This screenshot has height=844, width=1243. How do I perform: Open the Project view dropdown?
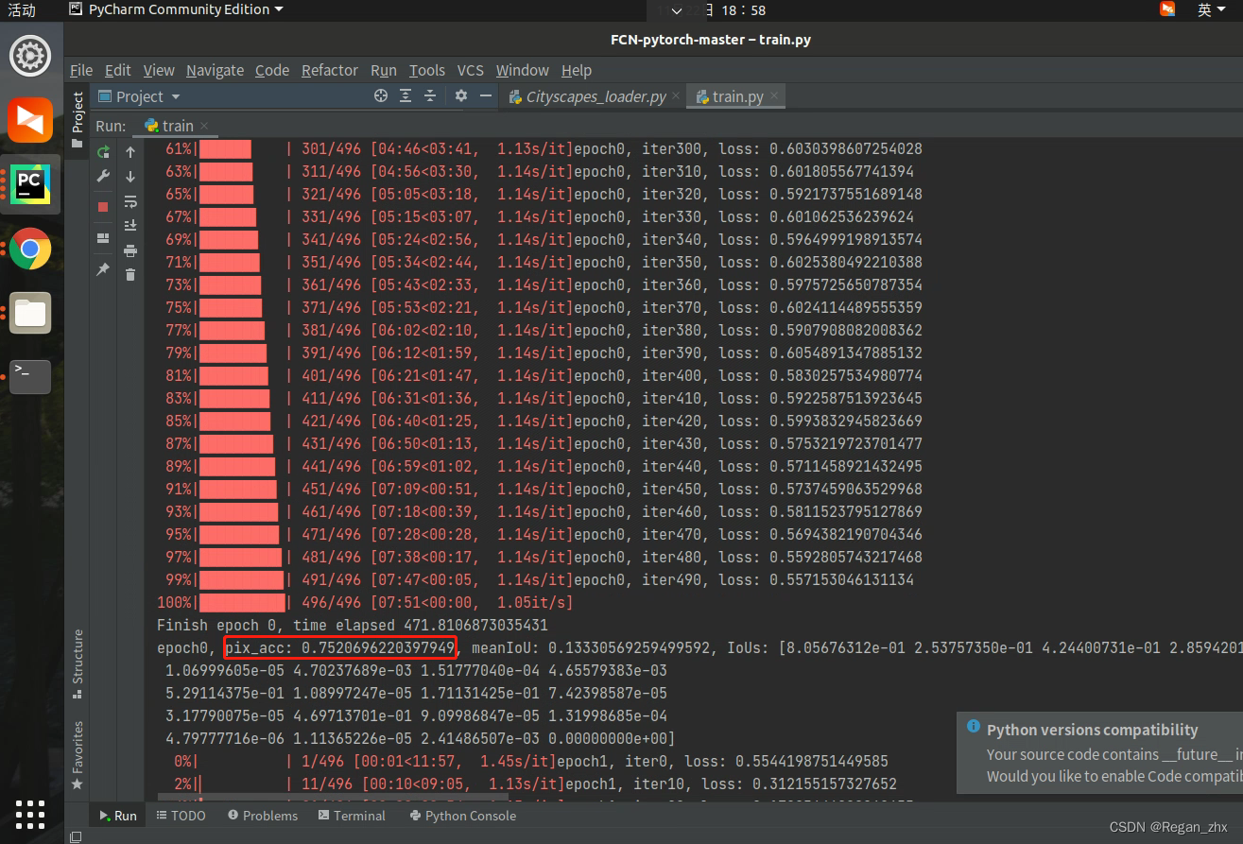pos(139,96)
